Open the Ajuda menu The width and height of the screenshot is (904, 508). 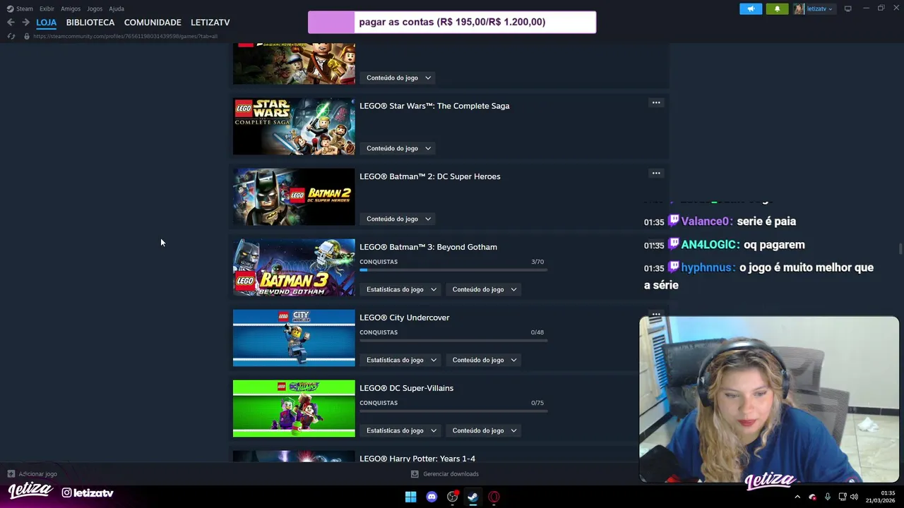[x=117, y=8]
